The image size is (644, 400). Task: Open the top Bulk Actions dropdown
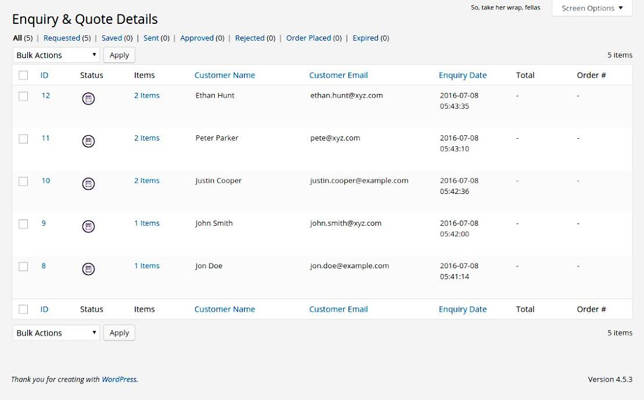[x=56, y=55]
